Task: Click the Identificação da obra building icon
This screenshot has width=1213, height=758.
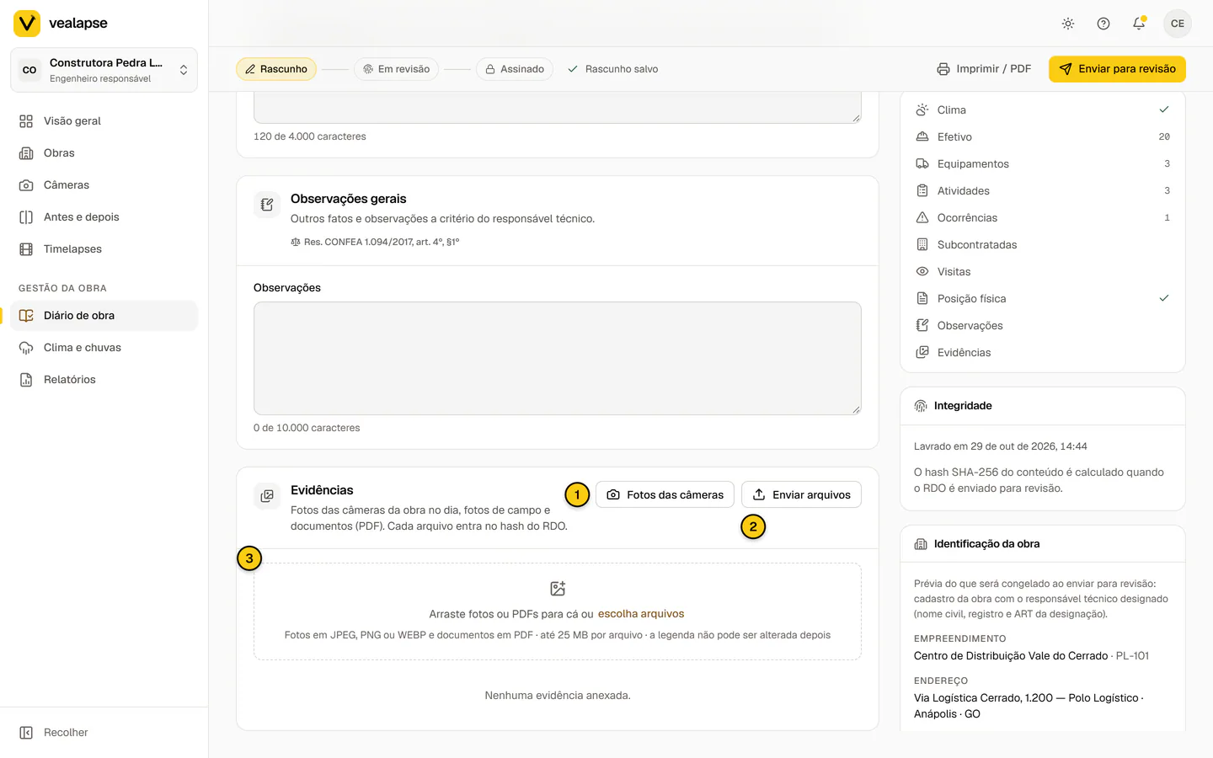Action: [x=921, y=544]
